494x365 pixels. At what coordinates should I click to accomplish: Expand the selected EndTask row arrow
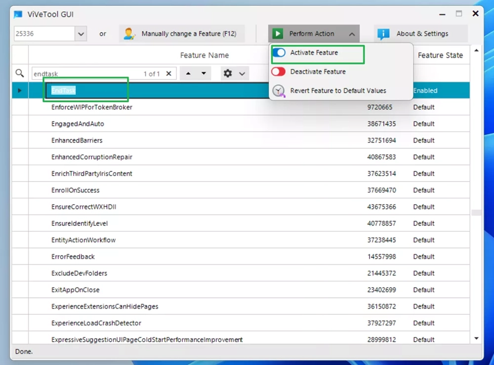tap(20, 91)
